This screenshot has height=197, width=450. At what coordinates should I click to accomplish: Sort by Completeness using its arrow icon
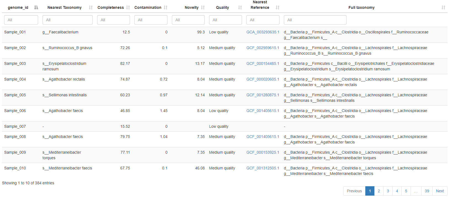(x=128, y=7)
